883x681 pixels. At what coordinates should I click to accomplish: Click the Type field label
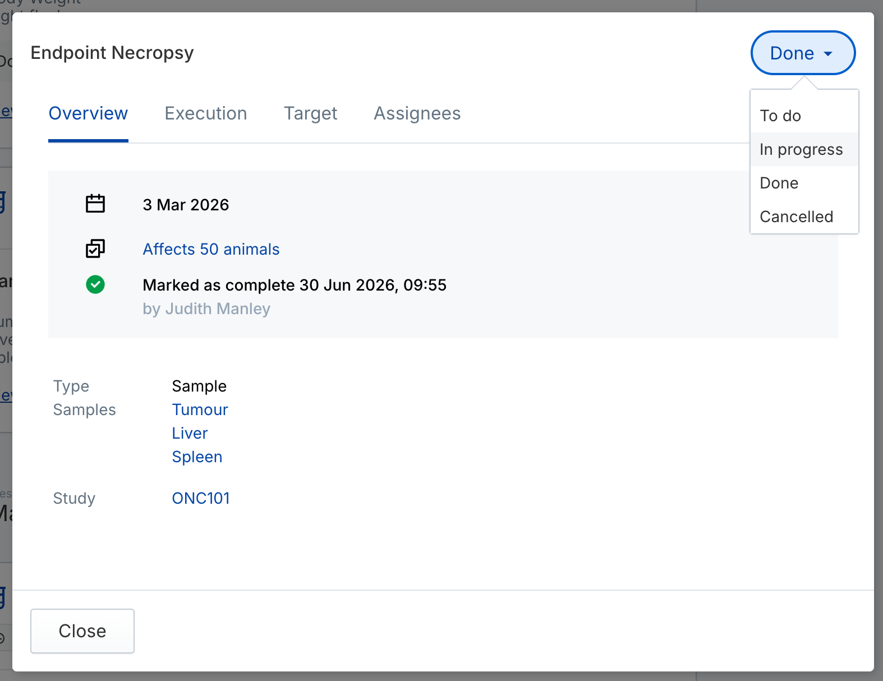click(71, 386)
